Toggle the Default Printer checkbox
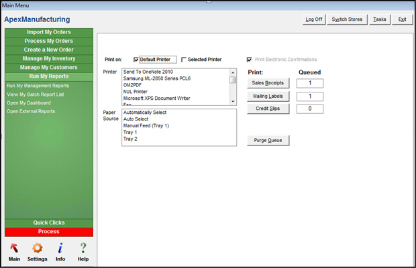 tap(136, 60)
